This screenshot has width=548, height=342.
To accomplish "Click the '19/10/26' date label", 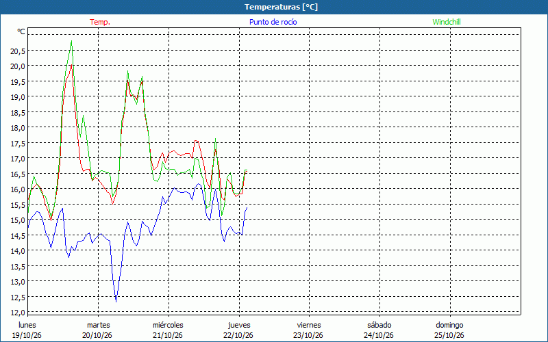I will point(27,336).
